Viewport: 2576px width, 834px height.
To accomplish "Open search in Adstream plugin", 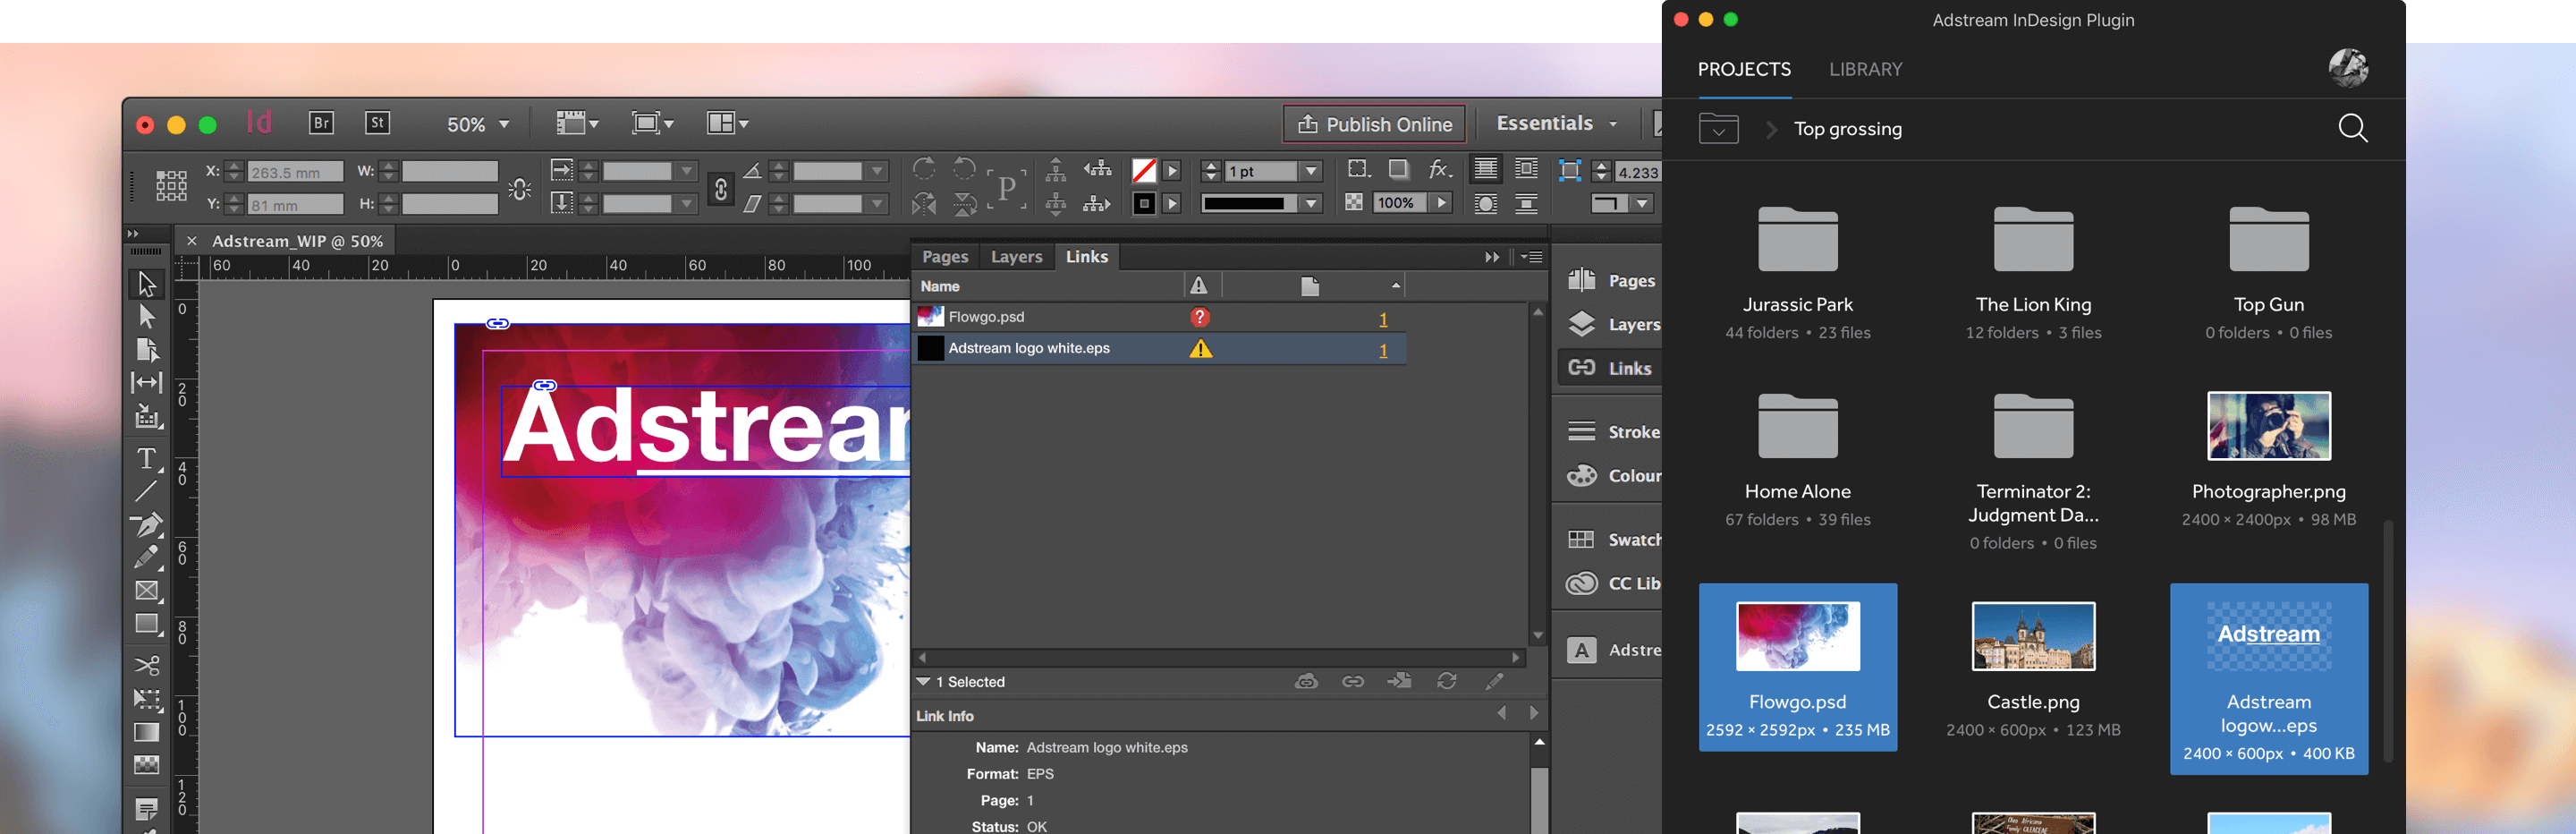I will point(2352,128).
